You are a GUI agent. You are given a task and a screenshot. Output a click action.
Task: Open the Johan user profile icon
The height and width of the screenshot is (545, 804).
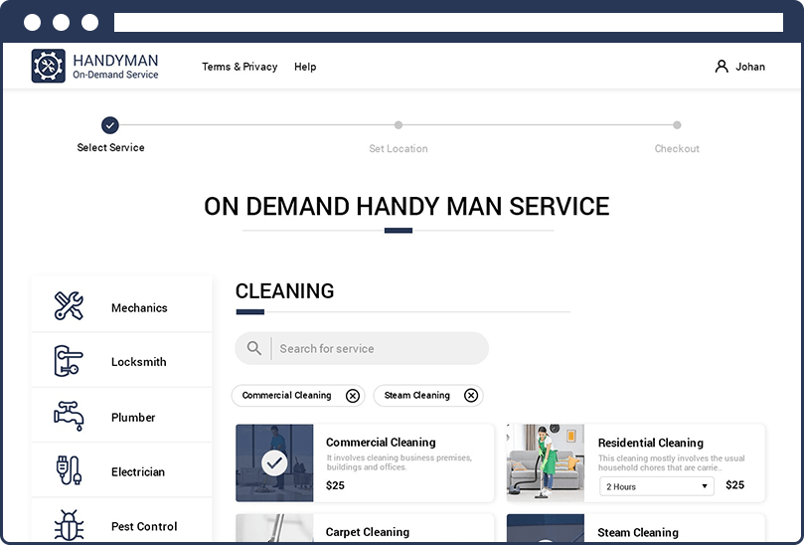click(722, 67)
